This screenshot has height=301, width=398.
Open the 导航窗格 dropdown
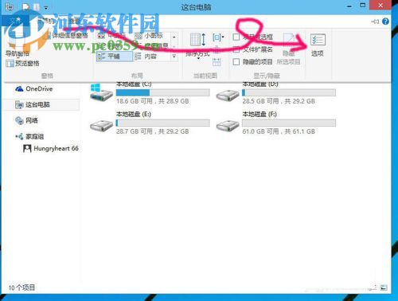point(18,54)
